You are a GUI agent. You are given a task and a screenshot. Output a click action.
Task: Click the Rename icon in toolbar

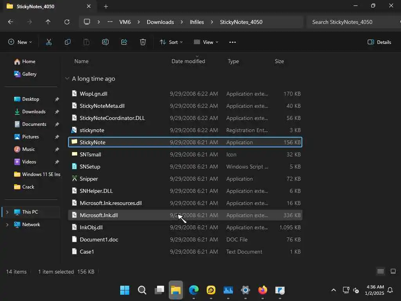point(105,42)
